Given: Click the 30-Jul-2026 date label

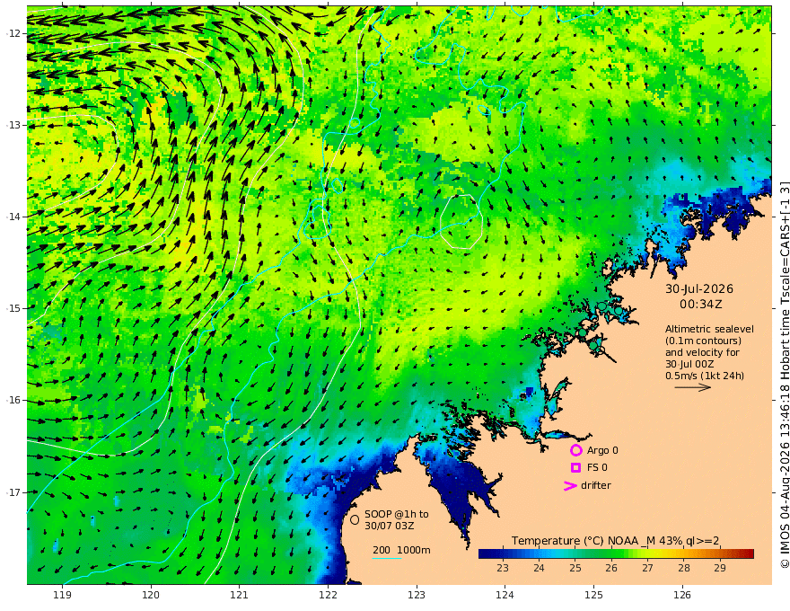Looking at the screenshot, I should pyautogui.click(x=699, y=288).
